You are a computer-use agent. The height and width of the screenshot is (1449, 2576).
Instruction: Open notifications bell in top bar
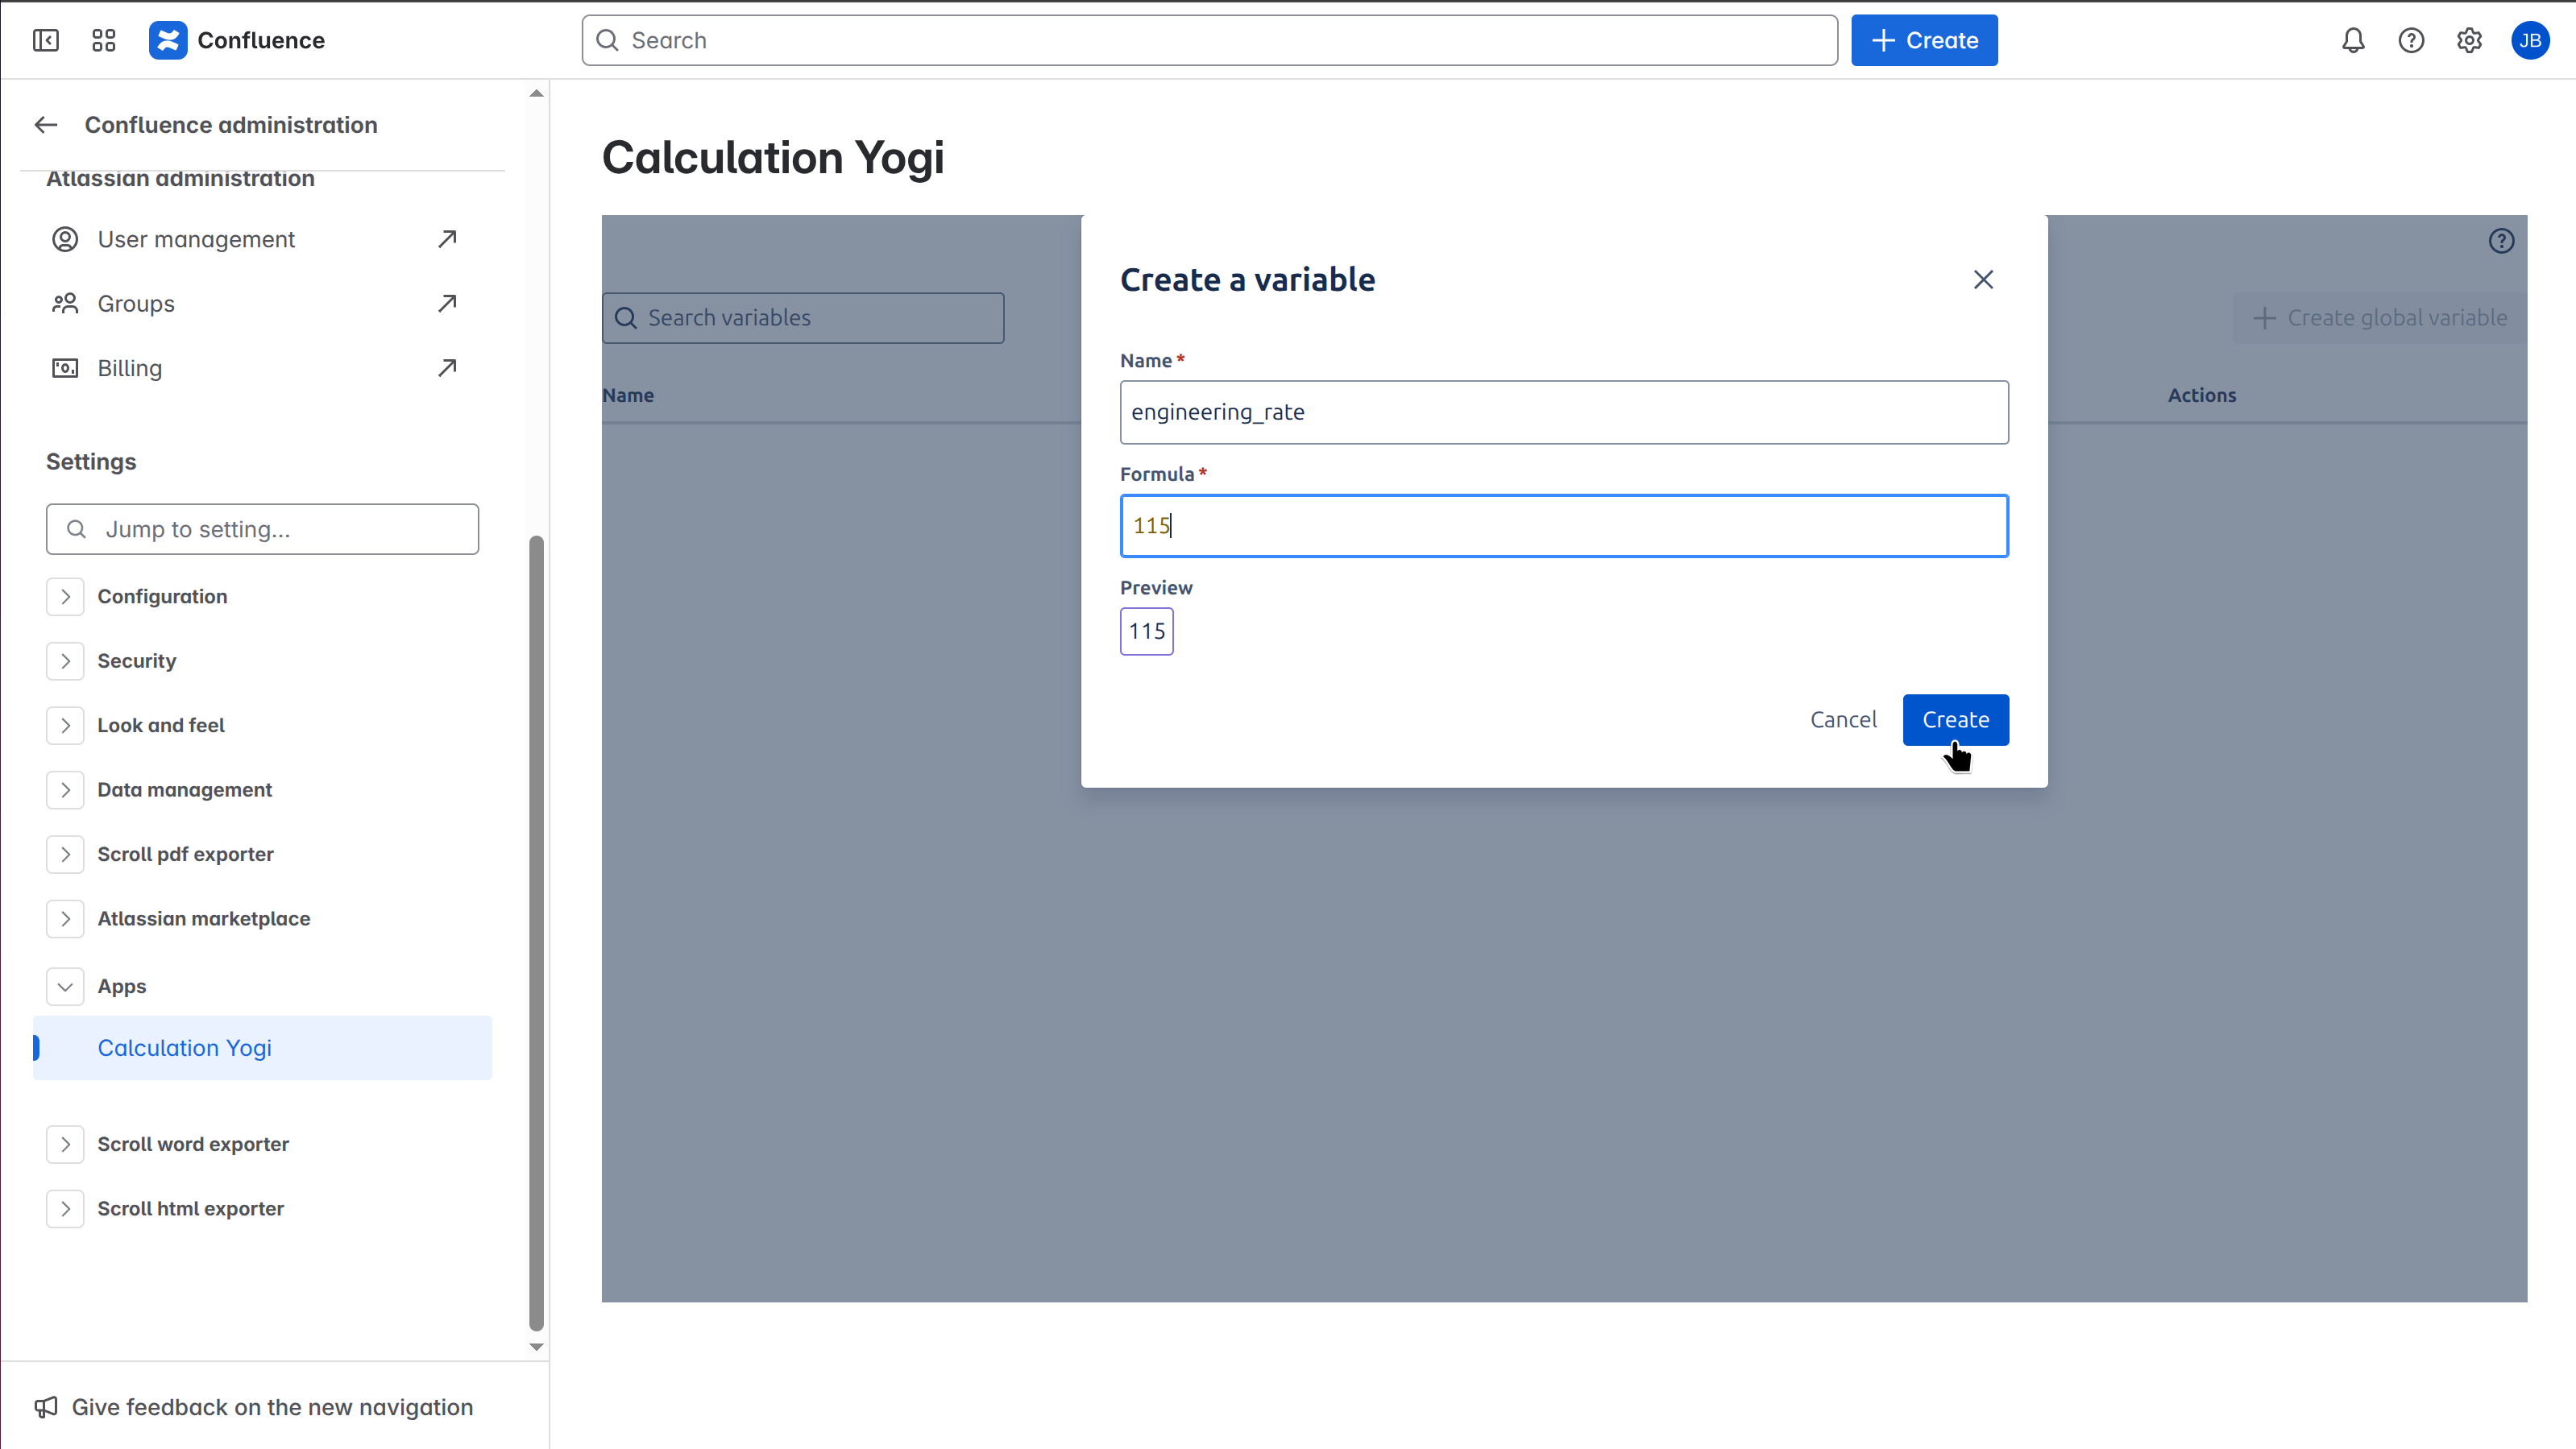click(x=2352, y=40)
